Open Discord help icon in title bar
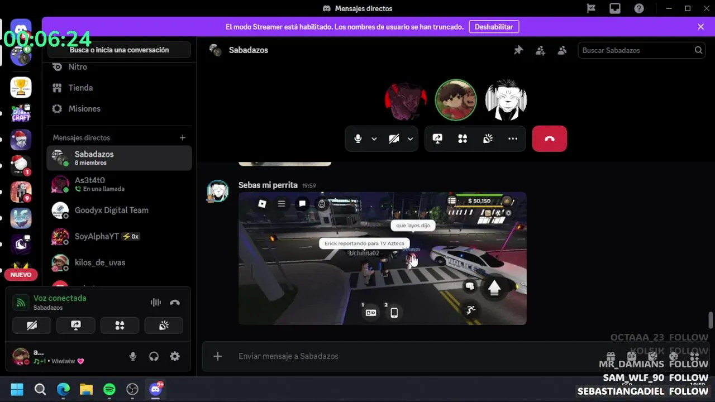 click(x=639, y=8)
